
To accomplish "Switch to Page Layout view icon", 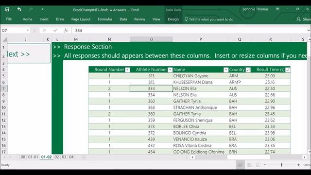I will (249, 165).
